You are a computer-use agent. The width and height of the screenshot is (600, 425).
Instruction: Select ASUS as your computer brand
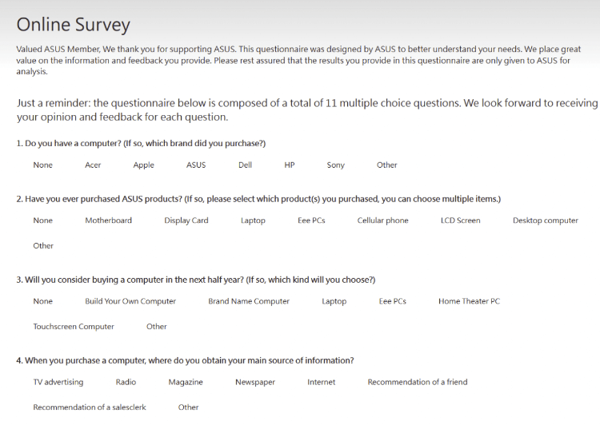pos(196,165)
